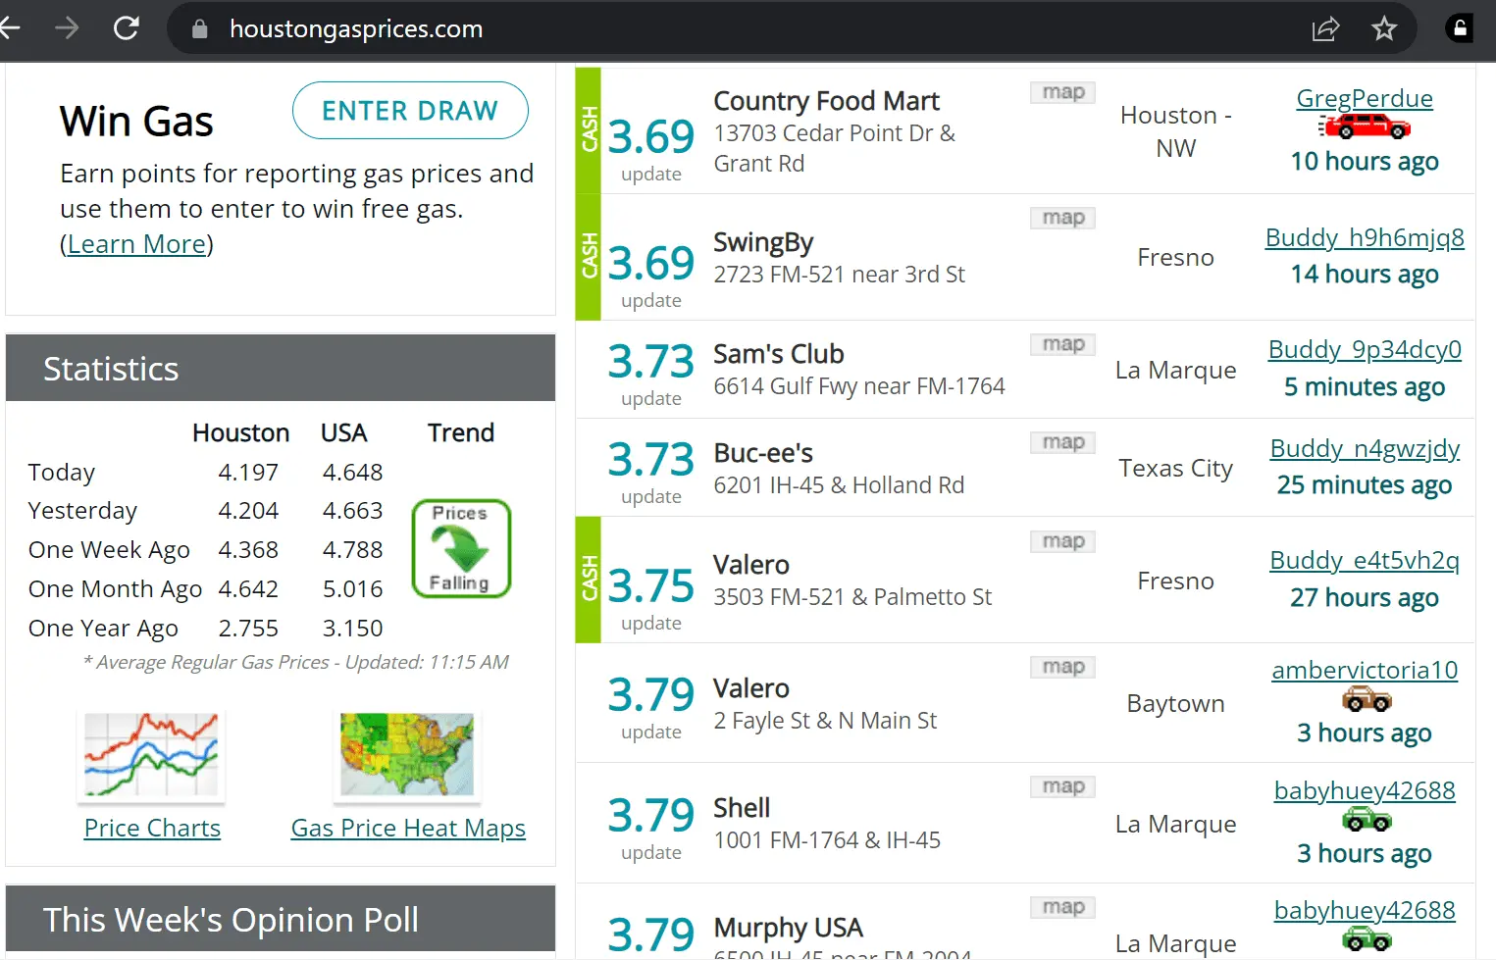Open the Shell station listing

[742, 808]
